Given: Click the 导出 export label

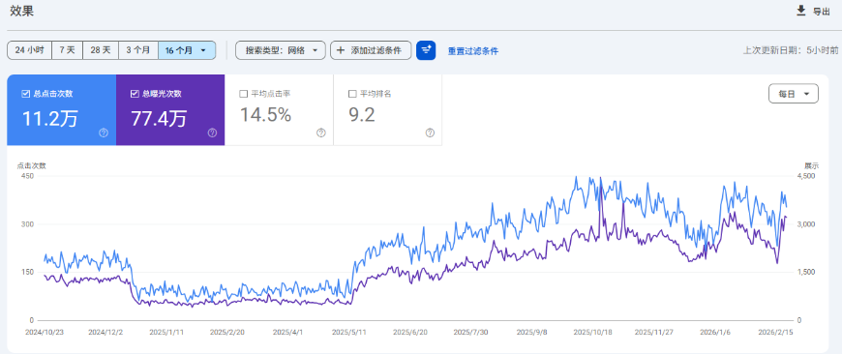Looking at the screenshot, I should coord(821,12).
